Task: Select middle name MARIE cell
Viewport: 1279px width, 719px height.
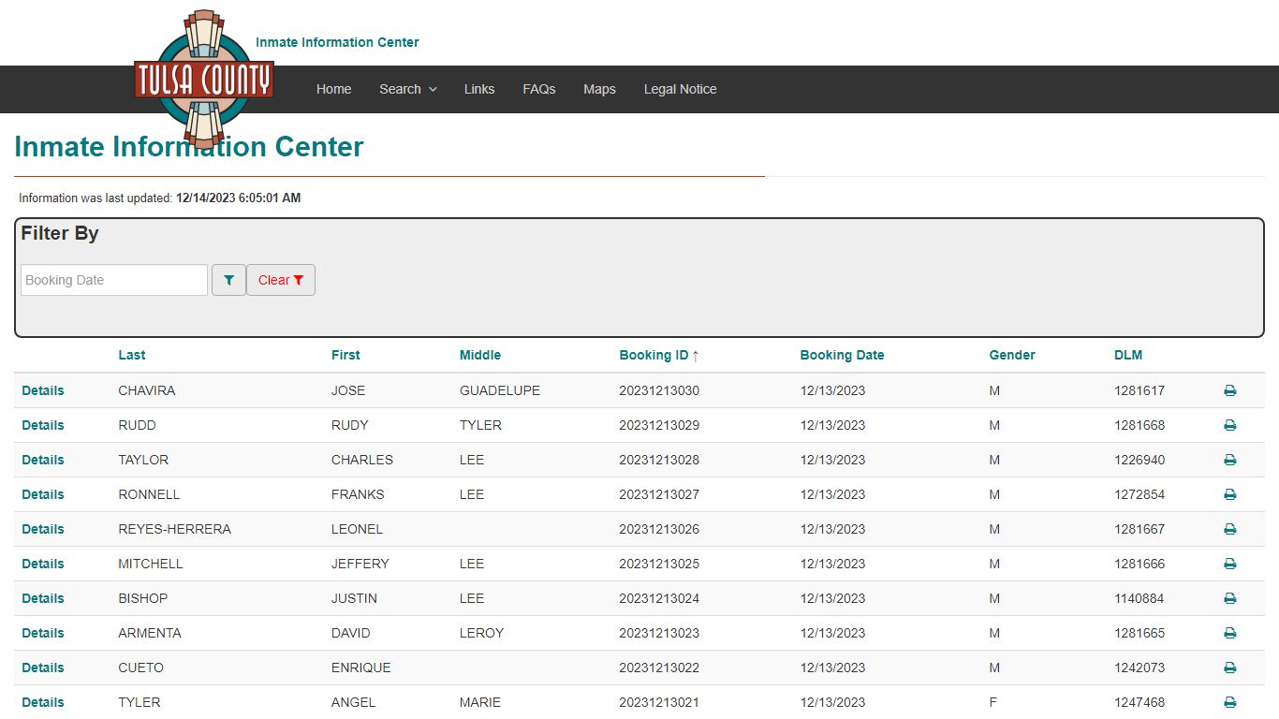Action: click(480, 702)
